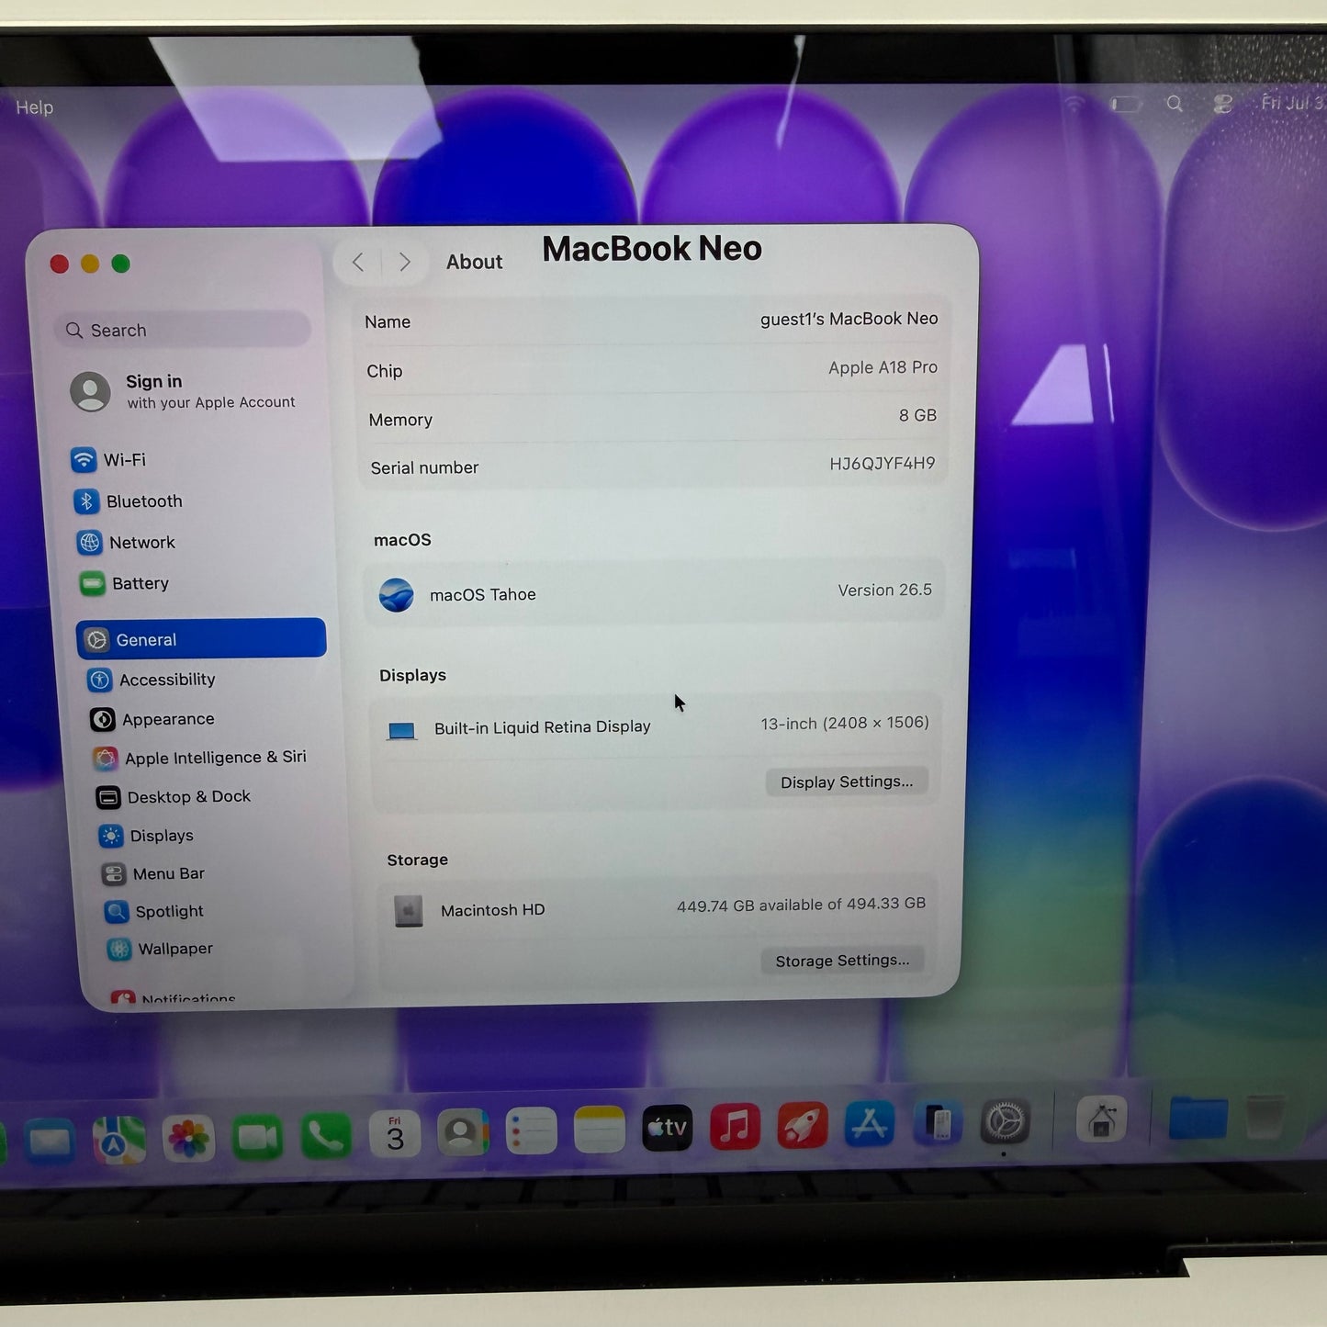Open the Photos app in Dock
Screen dimensions: 1327x1327
[x=188, y=1140]
